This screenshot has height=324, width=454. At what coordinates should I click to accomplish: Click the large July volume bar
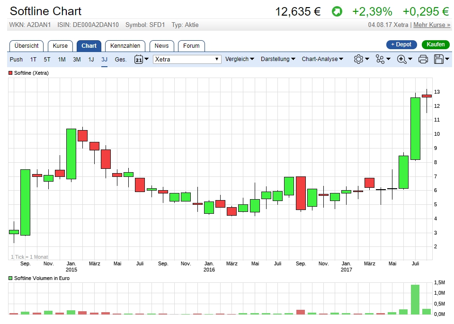click(415, 299)
